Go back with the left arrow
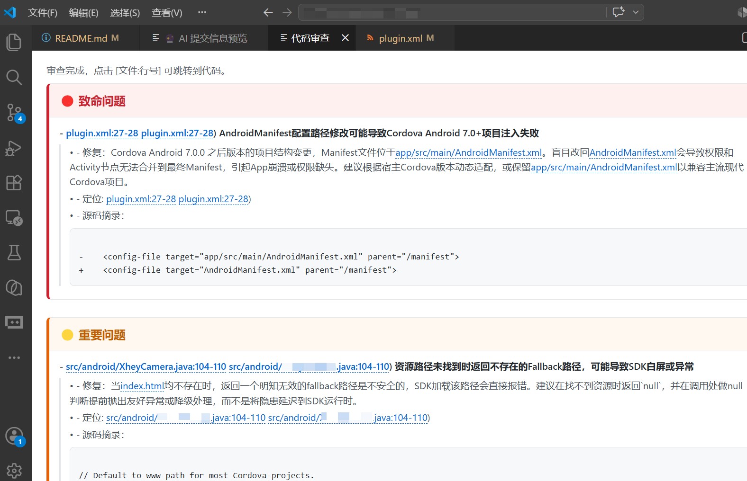Image resolution: width=747 pixels, height=481 pixels. tap(268, 12)
